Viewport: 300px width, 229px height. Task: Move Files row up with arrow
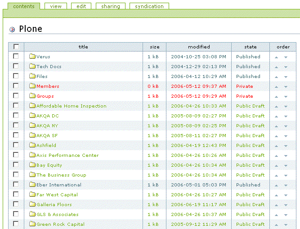pyautogui.click(x=276, y=77)
